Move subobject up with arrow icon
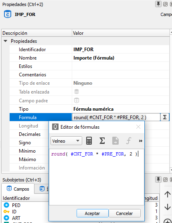The height and width of the screenshot is (223, 172). click(x=168, y=194)
